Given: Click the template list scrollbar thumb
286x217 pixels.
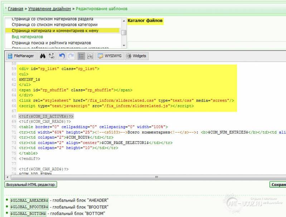Looking at the screenshot, I should (x=124, y=33).
